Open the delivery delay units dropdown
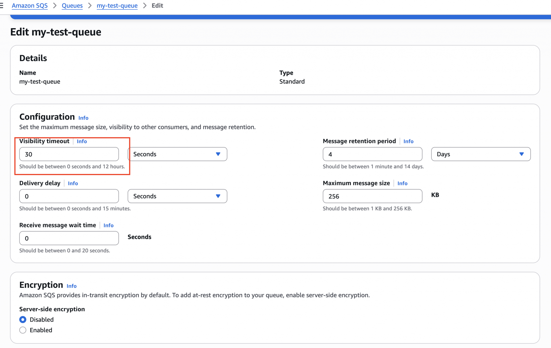Viewport: 551px width, 348px height. [x=177, y=196]
